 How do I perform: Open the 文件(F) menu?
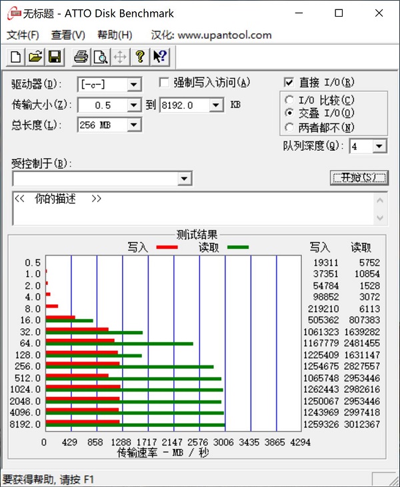click(23, 35)
